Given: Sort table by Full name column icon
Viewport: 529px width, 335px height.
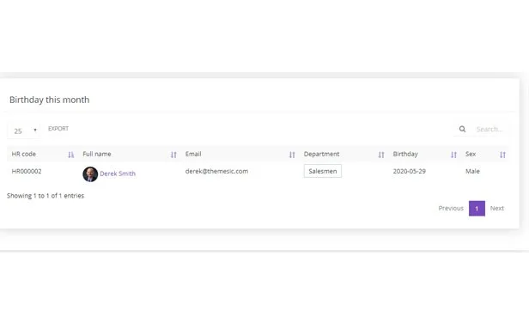Looking at the screenshot, I should [173, 155].
